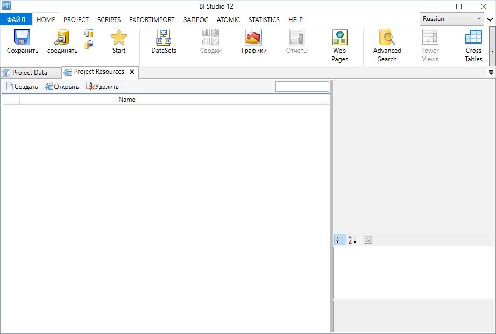Viewport: 496px width, 334px height.
Task: Switch property grid to Categorized view
Action: coord(340,240)
